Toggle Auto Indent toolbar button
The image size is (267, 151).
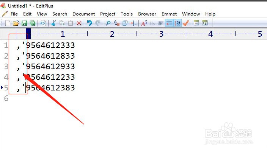click(x=169, y=23)
